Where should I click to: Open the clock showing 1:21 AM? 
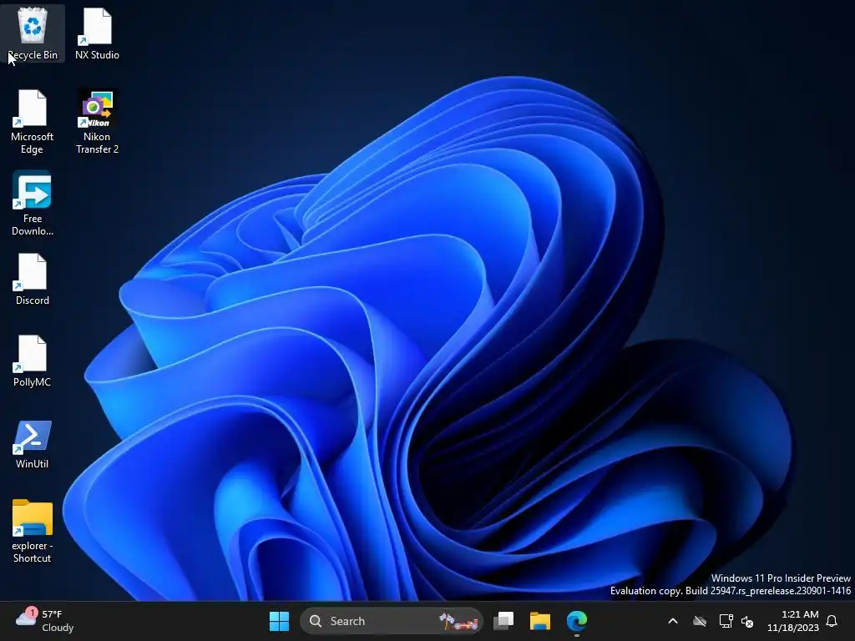pos(793,621)
